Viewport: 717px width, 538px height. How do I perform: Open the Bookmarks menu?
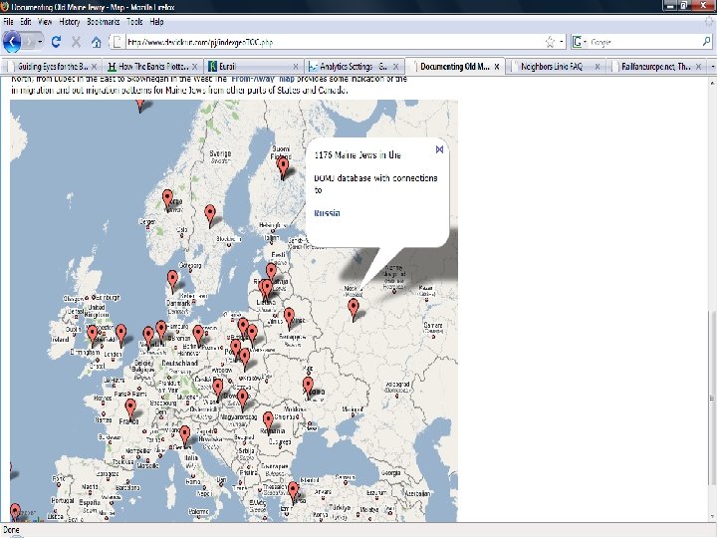coord(103,21)
